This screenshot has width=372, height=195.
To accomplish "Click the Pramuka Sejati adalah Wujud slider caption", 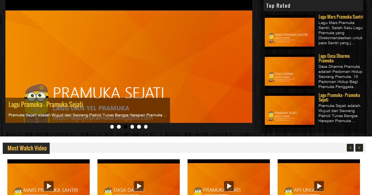I will (x=88, y=115).
